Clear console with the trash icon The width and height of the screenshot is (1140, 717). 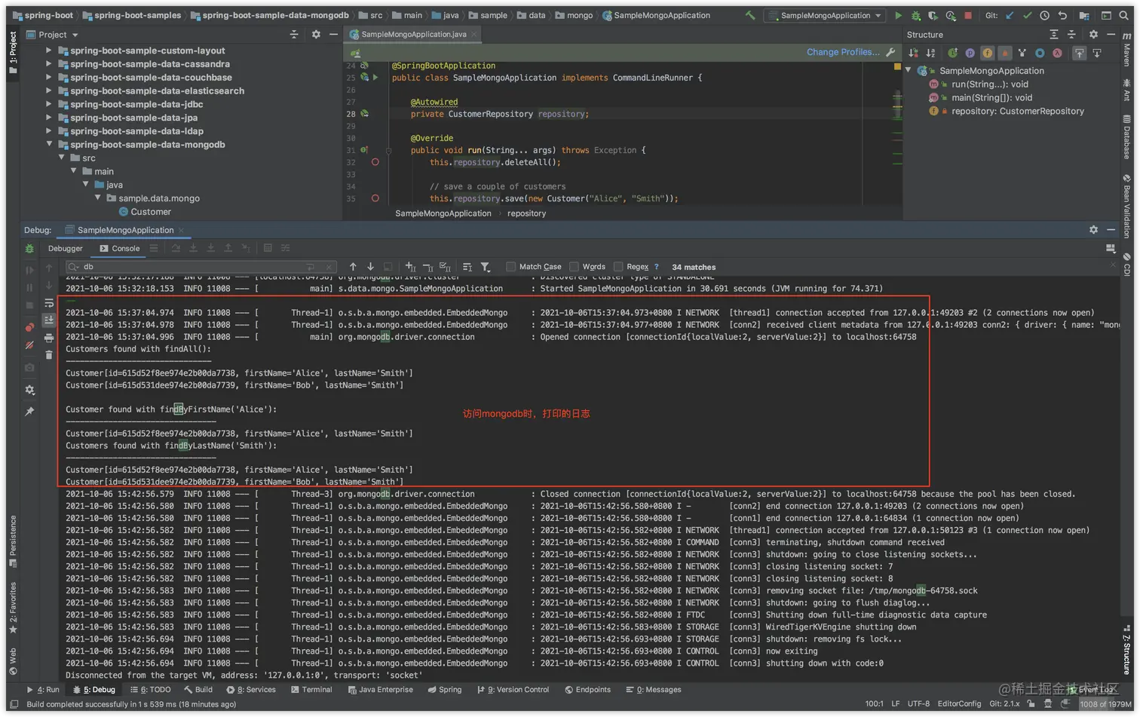pyautogui.click(x=49, y=355)
